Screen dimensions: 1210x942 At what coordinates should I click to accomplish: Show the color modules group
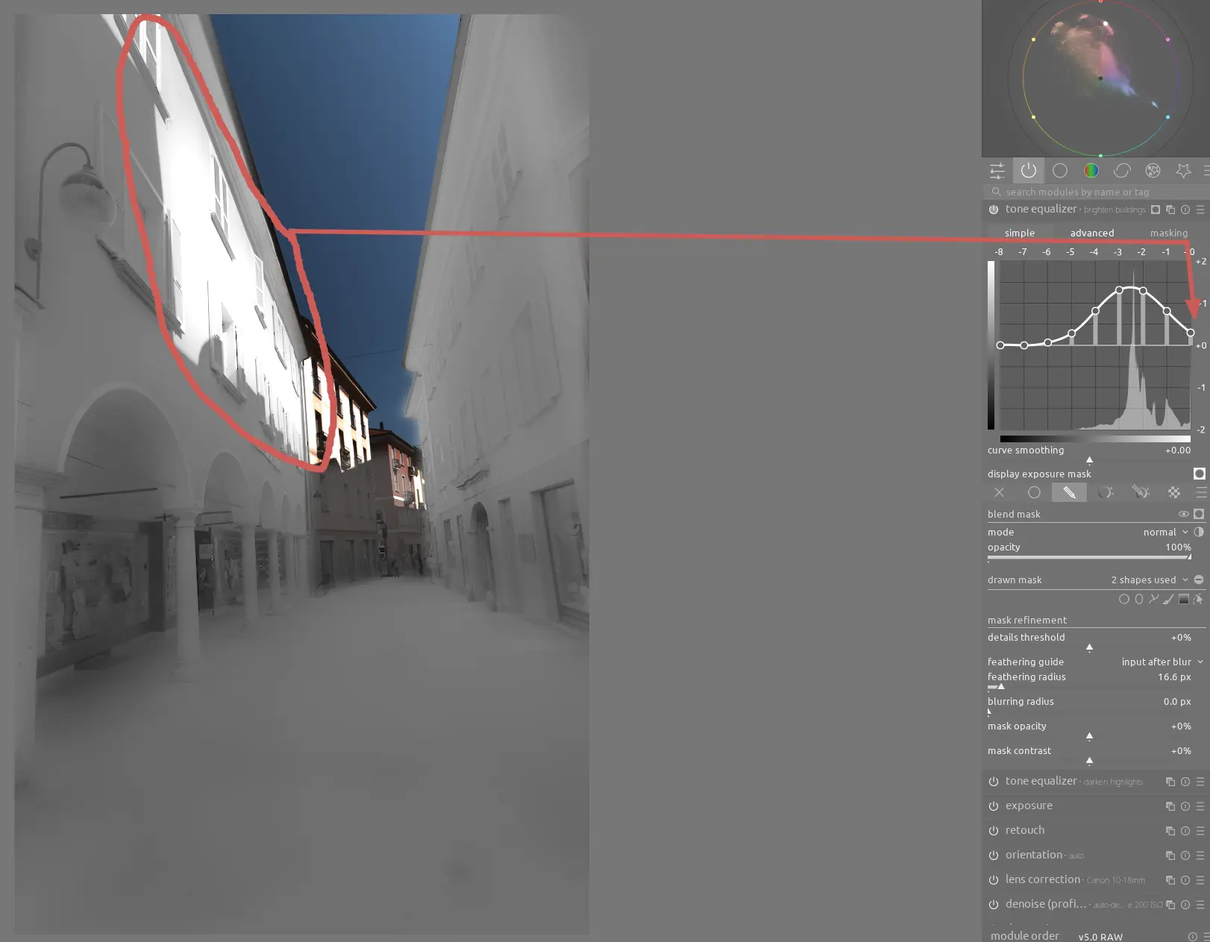(1091, 171)
